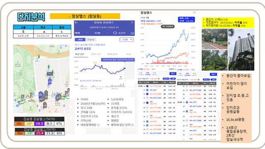Open the 비교 chart tab

coord(129,54)
